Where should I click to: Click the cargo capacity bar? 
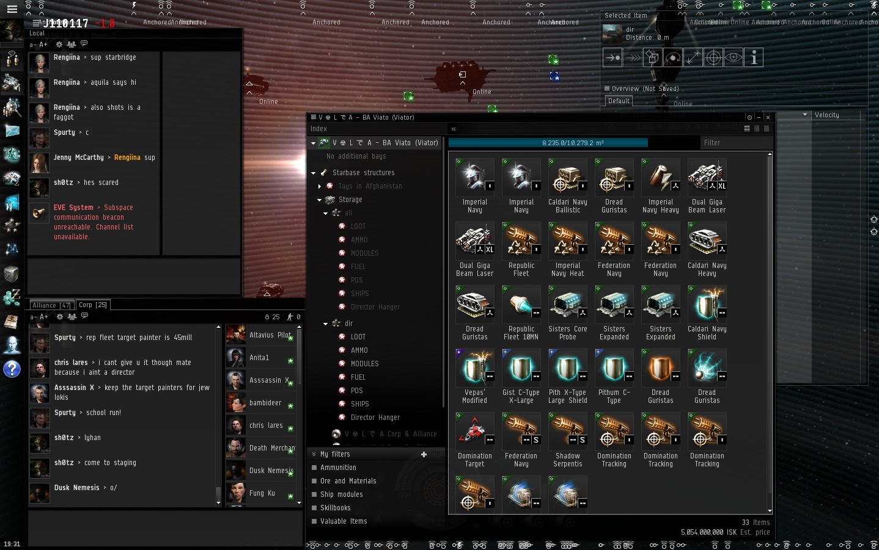coord(573,143)
